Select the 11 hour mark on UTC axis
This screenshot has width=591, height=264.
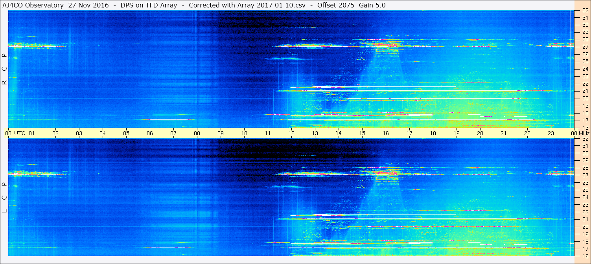point(268,133)
